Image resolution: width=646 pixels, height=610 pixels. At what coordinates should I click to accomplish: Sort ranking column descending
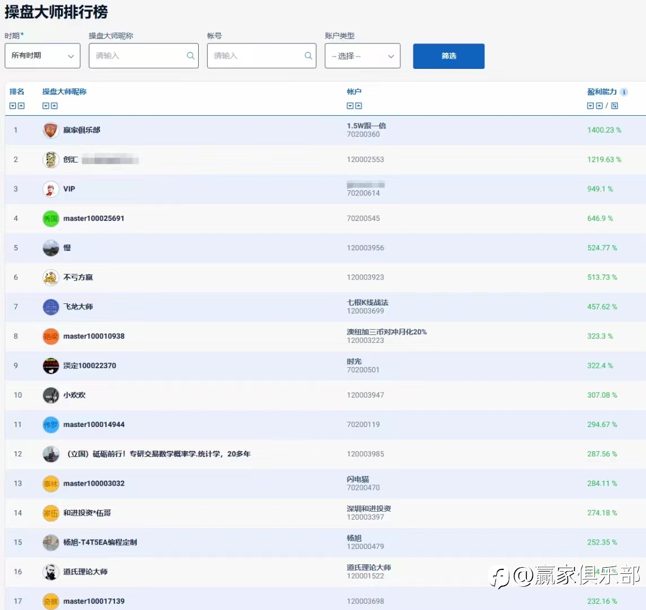point(13,106)
